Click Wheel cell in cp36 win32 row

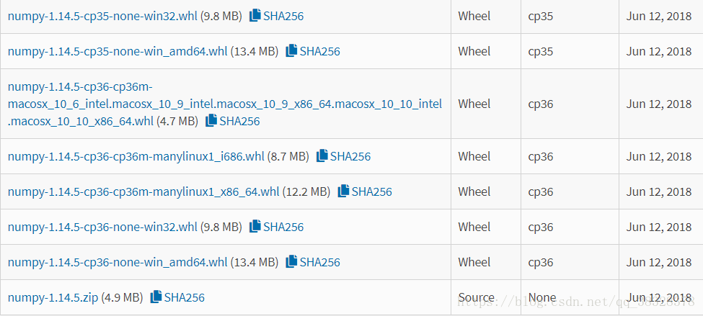tap(474, 227)
